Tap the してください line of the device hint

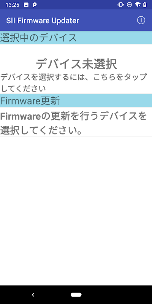pos(23,89)
